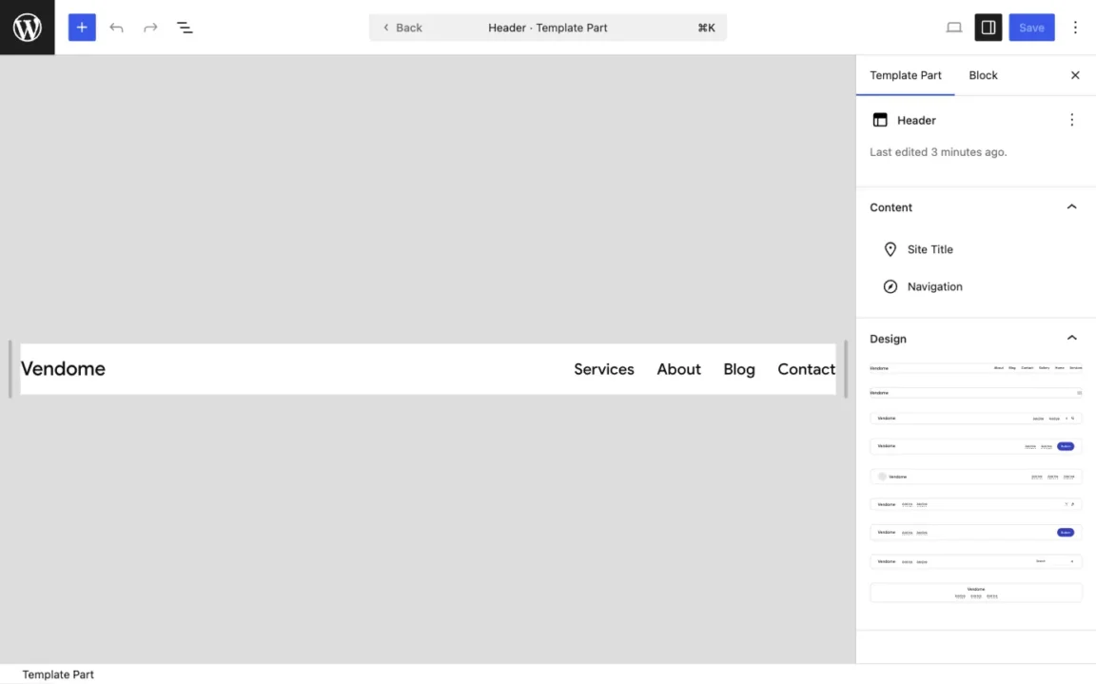This screenshot has width=1096, height=684.
Task: Switch to the Block tab
Action: pos(983,75)
